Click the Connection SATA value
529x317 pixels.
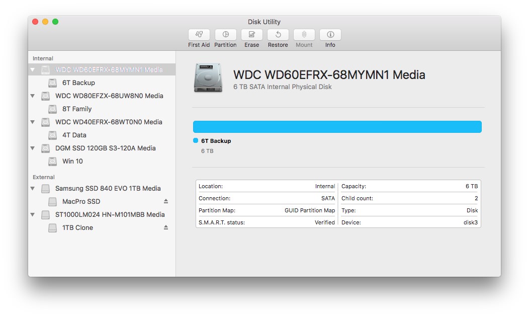[x=328, y=198]
